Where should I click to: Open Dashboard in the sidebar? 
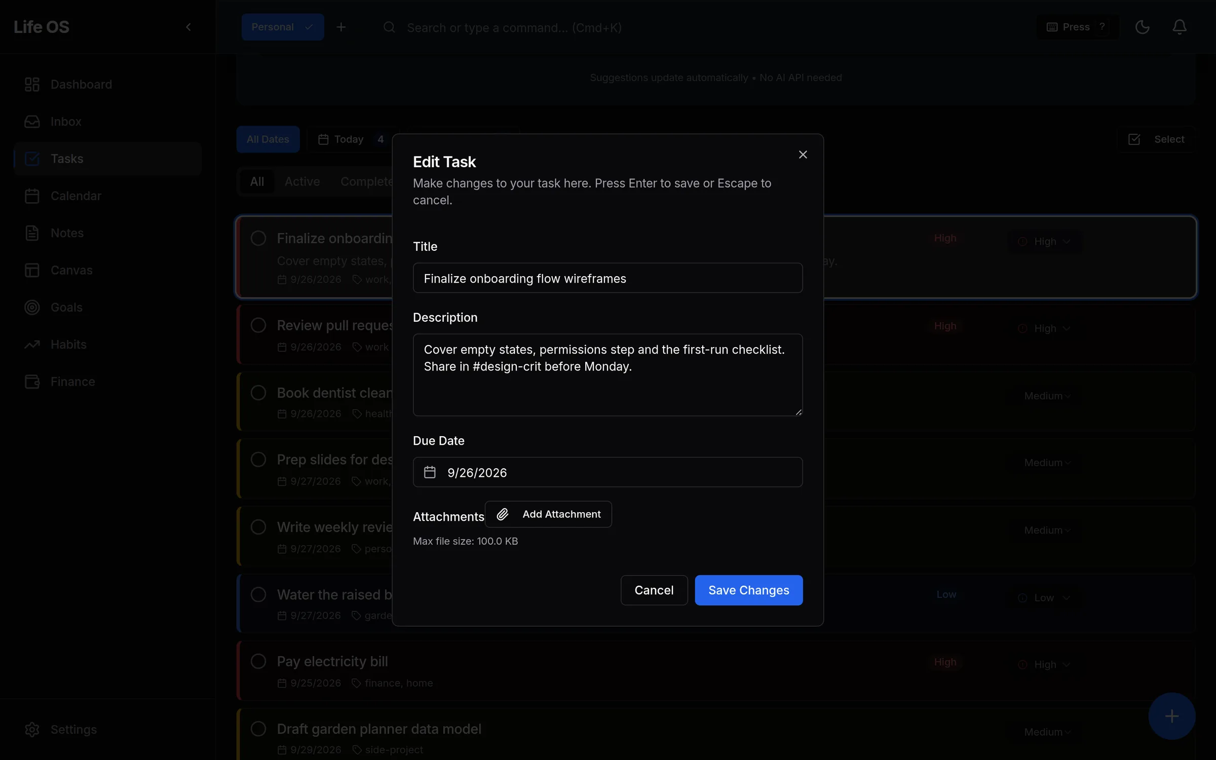click(107, 84)
